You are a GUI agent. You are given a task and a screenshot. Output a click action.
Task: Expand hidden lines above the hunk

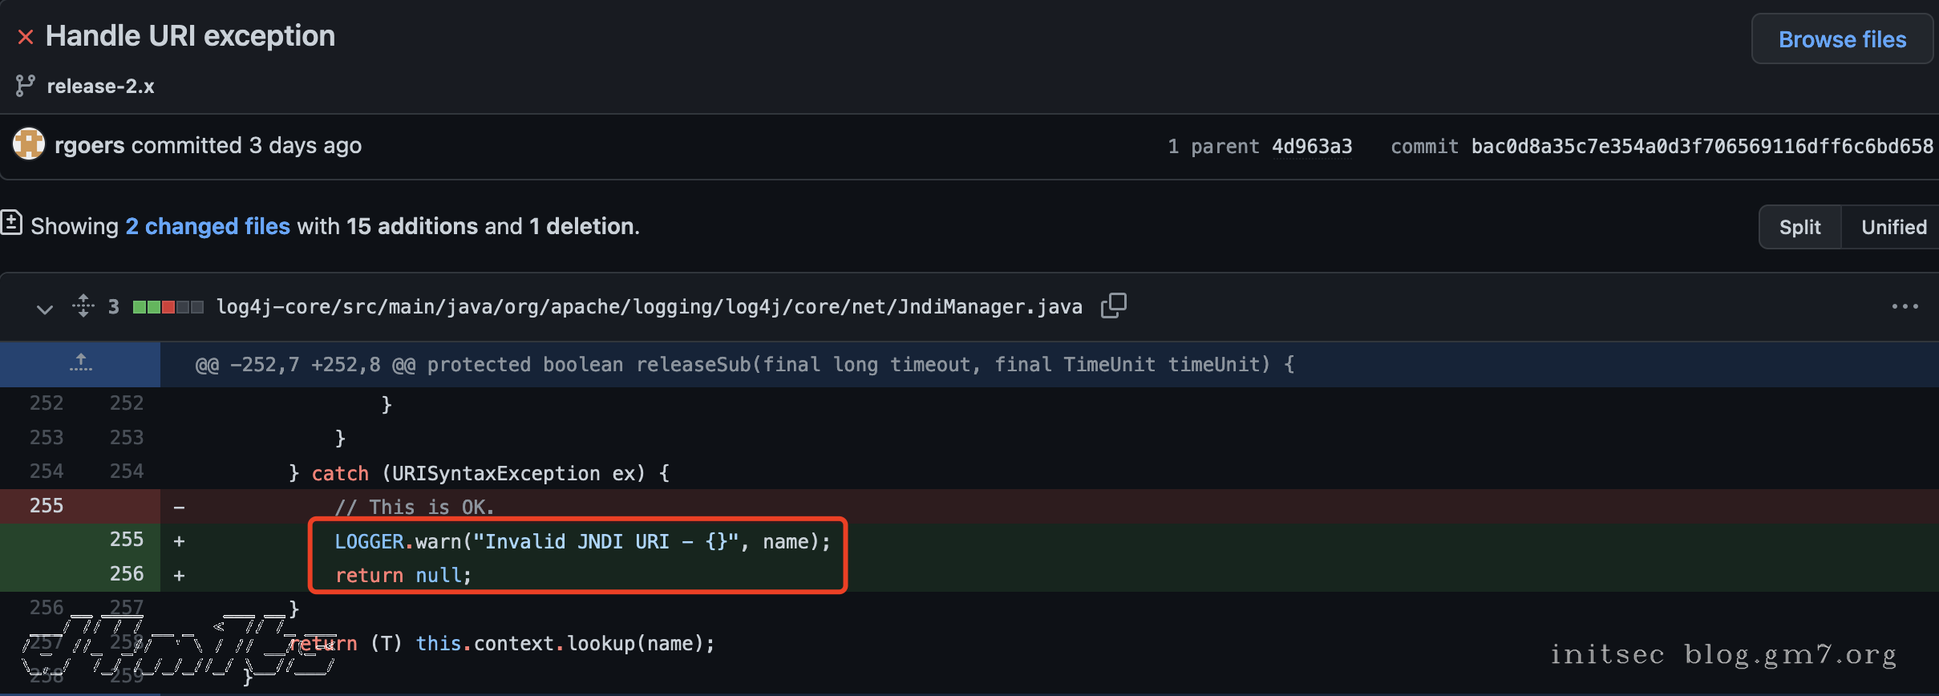click(80, 364)
